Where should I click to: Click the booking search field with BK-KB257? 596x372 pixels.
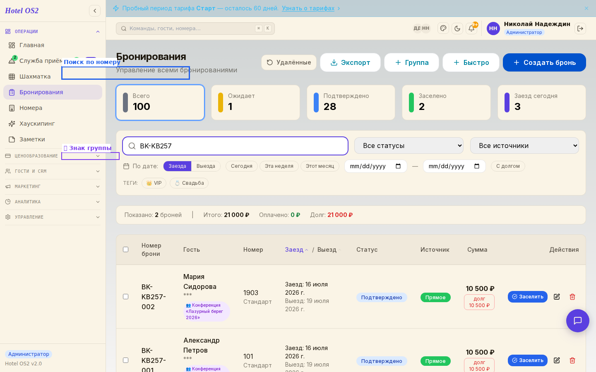(235, 146)
